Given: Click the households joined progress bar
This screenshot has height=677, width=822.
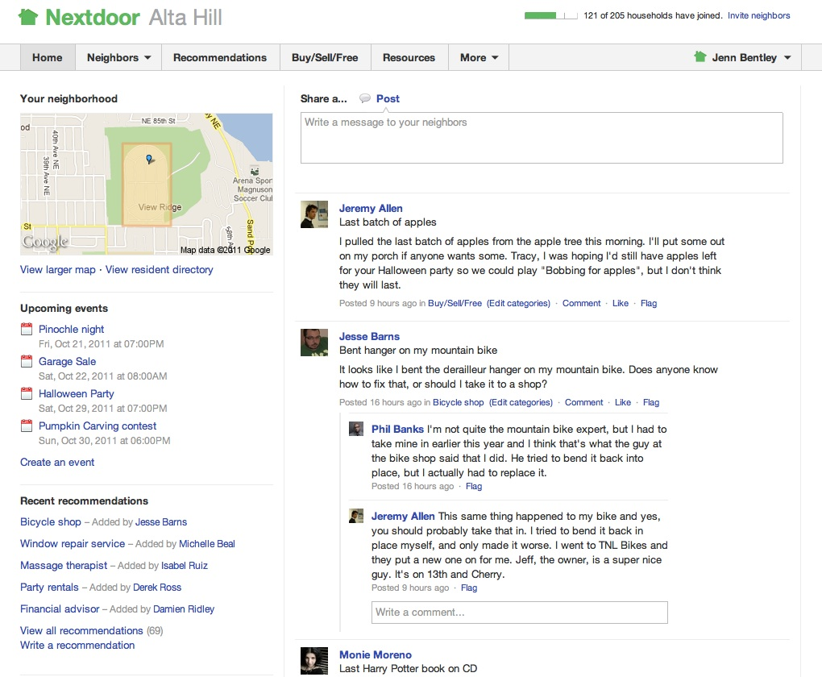Looking at the screenshot, I should 550,15.
